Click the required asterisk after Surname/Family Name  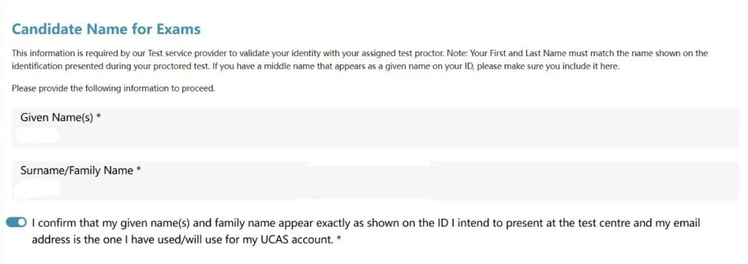coord(139,170)
